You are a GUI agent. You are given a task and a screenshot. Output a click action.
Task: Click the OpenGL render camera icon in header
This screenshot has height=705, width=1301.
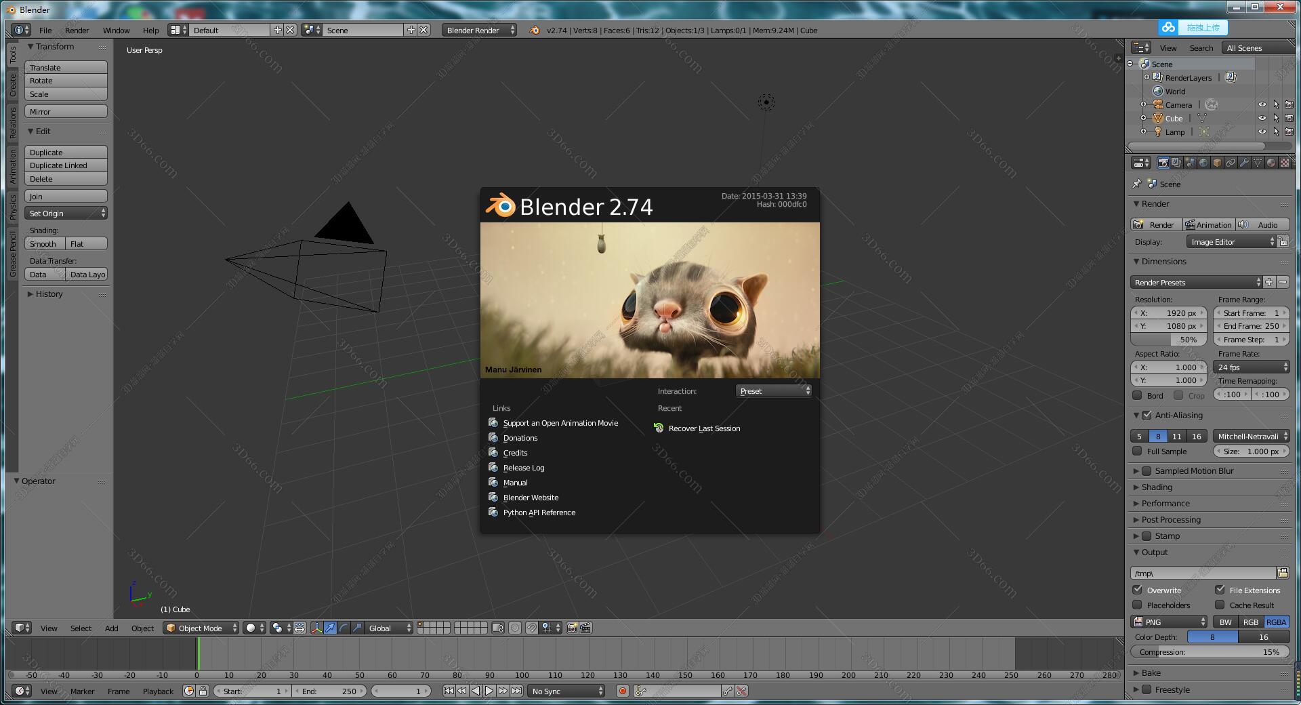point(573,628)
